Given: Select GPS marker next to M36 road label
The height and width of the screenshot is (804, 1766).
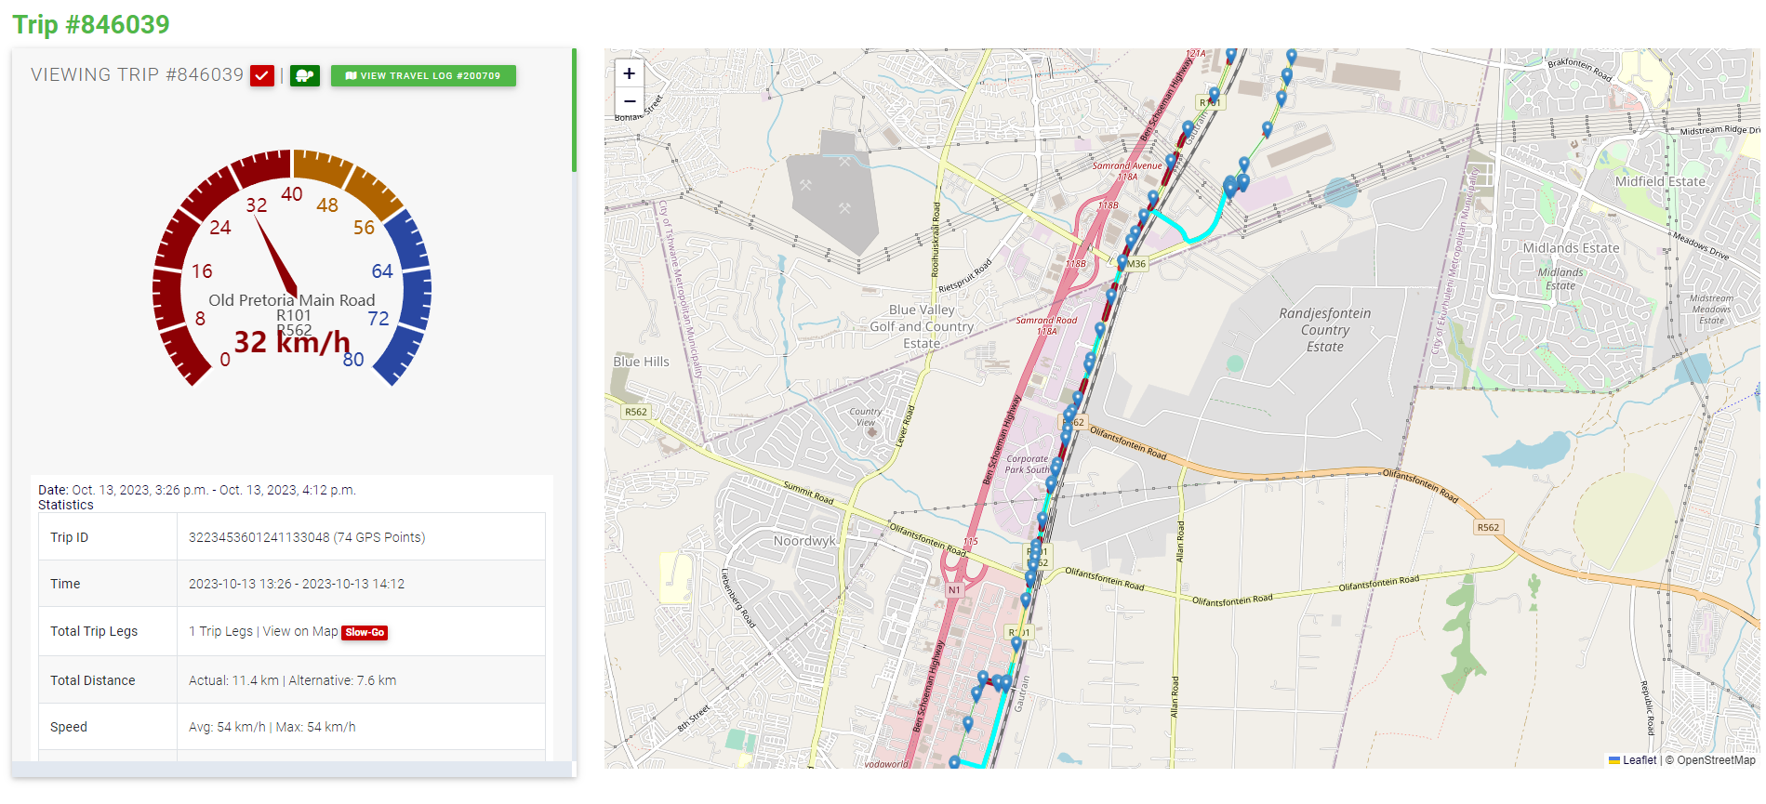Looking at the screenshot, I should (1122, 262).
